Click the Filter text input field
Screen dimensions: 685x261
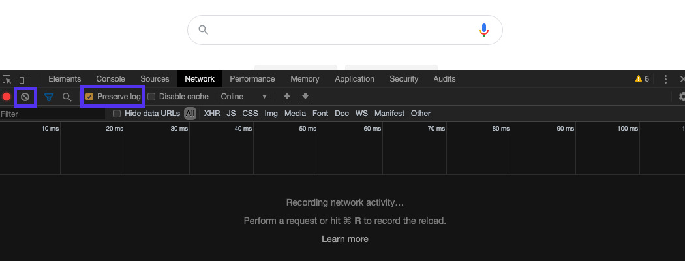[x=52, y=114]
